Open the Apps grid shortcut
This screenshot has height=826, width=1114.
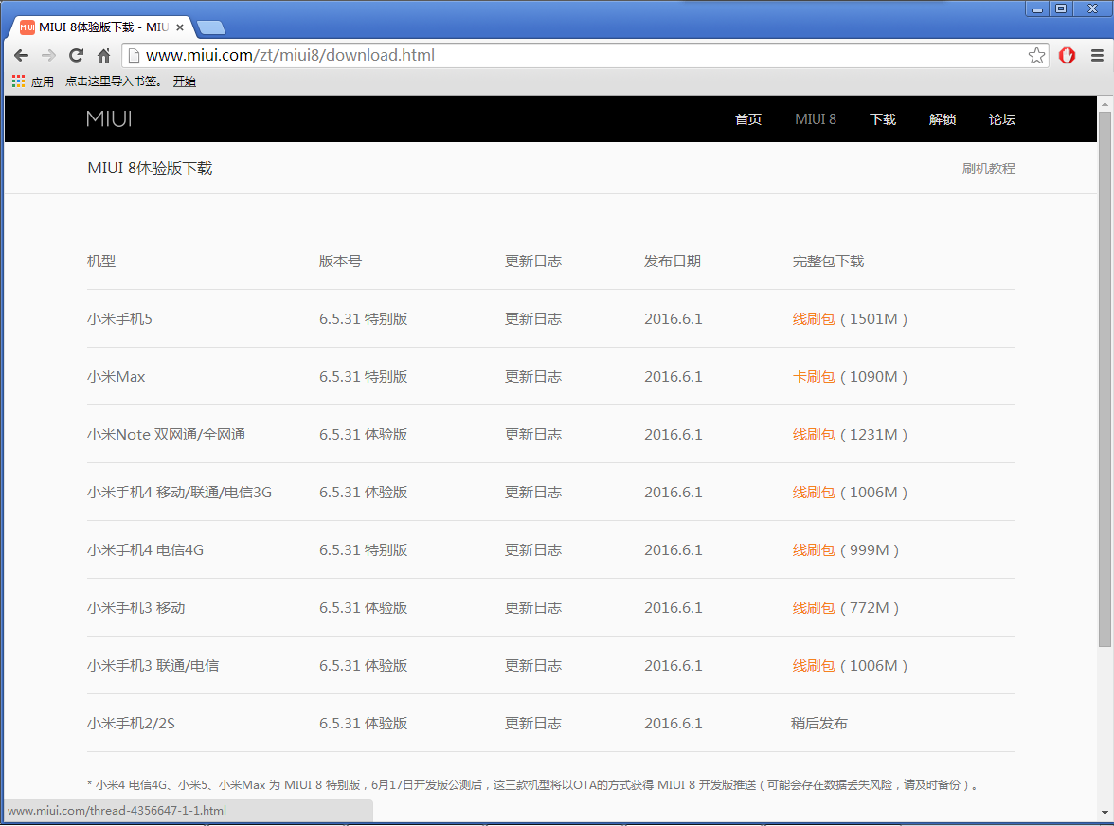(32, 81)
